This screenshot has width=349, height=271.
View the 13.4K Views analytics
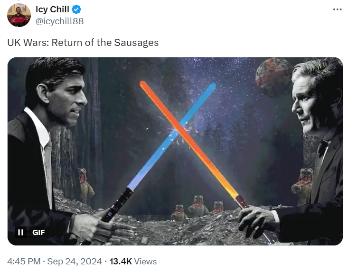click(133, 261)
